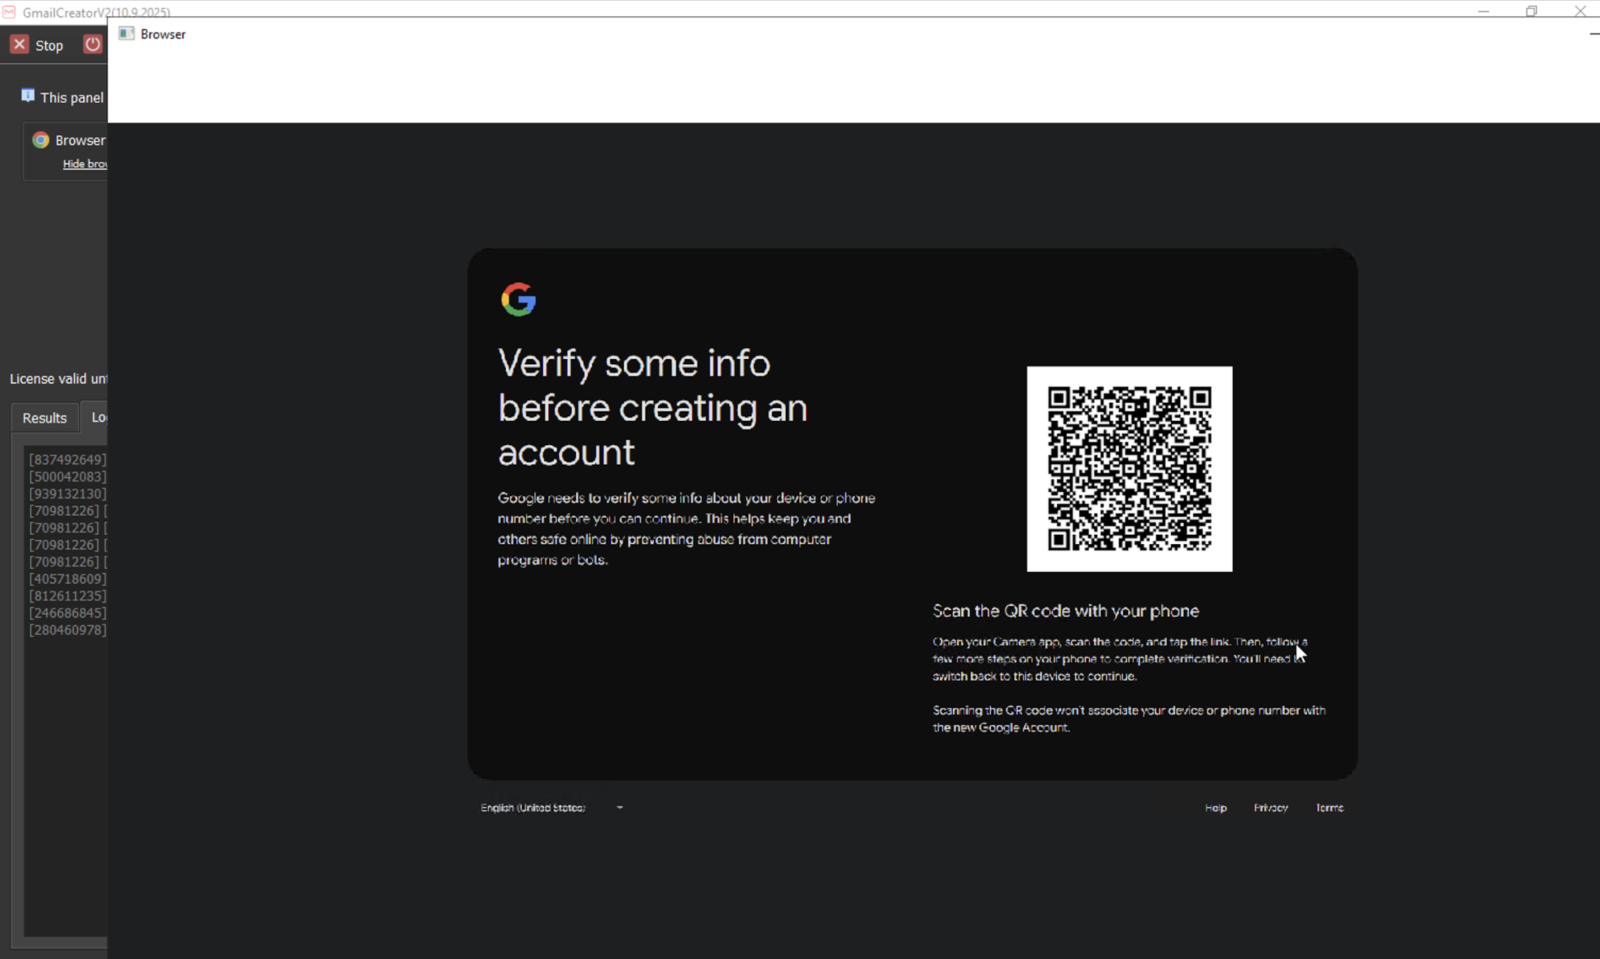Select the [280460978] result row
Viewport: 1600px width, 959px height.
click(x=67, y=630)
